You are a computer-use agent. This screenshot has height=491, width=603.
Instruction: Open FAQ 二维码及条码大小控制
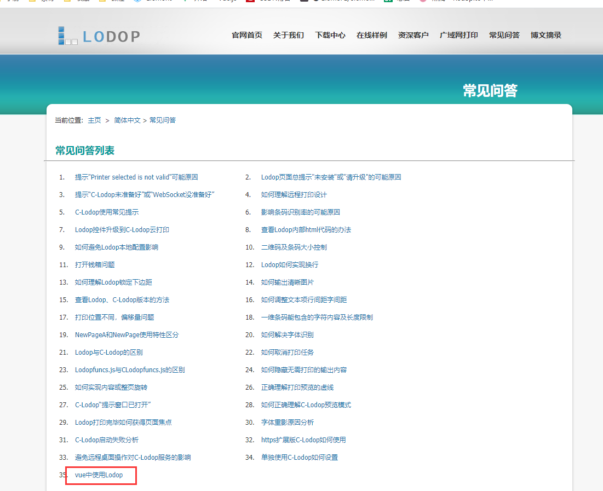click(294, 247)
